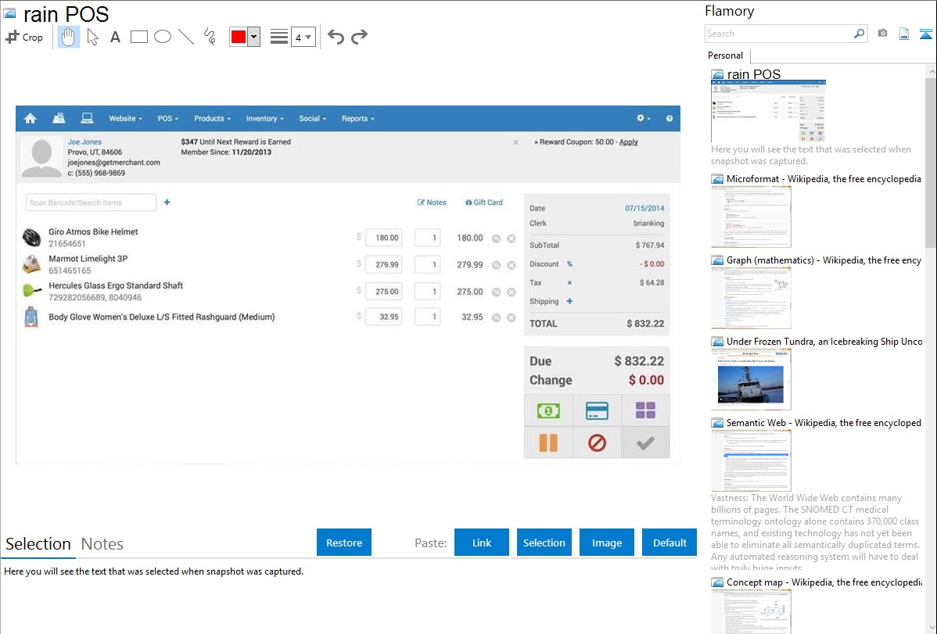Click the discount percent icon
The image size is (937, 634).
[x=569, y=264]
